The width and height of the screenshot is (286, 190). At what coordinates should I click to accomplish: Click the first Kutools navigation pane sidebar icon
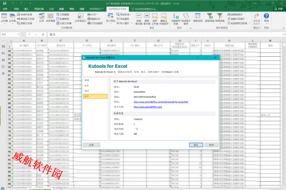pos(3,47)
